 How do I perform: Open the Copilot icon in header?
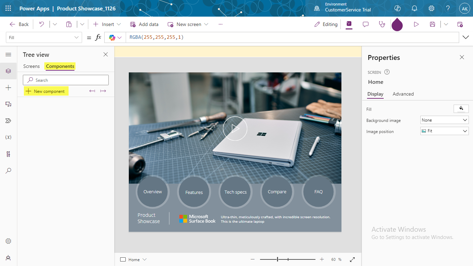click(398, 8)
